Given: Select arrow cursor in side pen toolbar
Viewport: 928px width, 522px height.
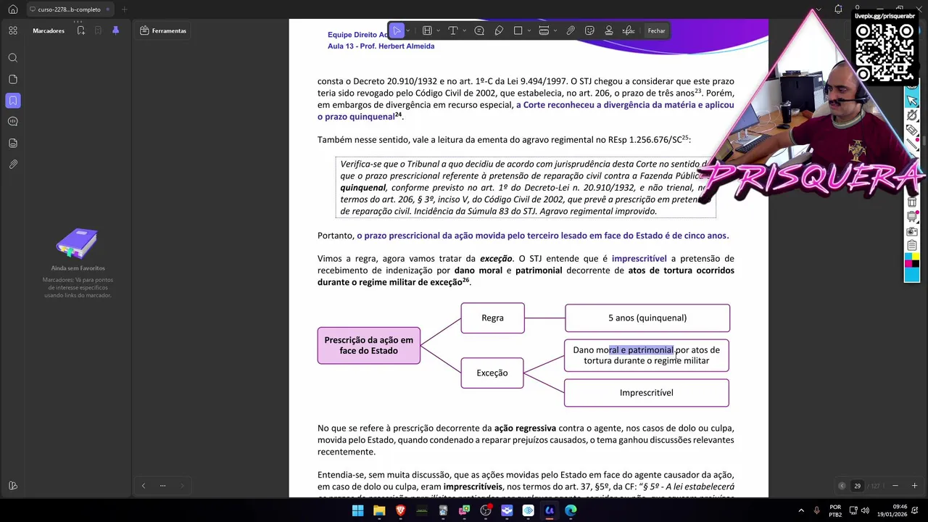Looking at the screenshot, I should pyautogui.click(x=912, y=99).
